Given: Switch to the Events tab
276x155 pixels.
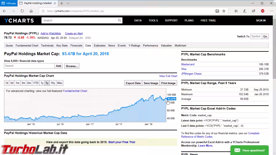Looking at the screenshot, I should tap(122, 46).
